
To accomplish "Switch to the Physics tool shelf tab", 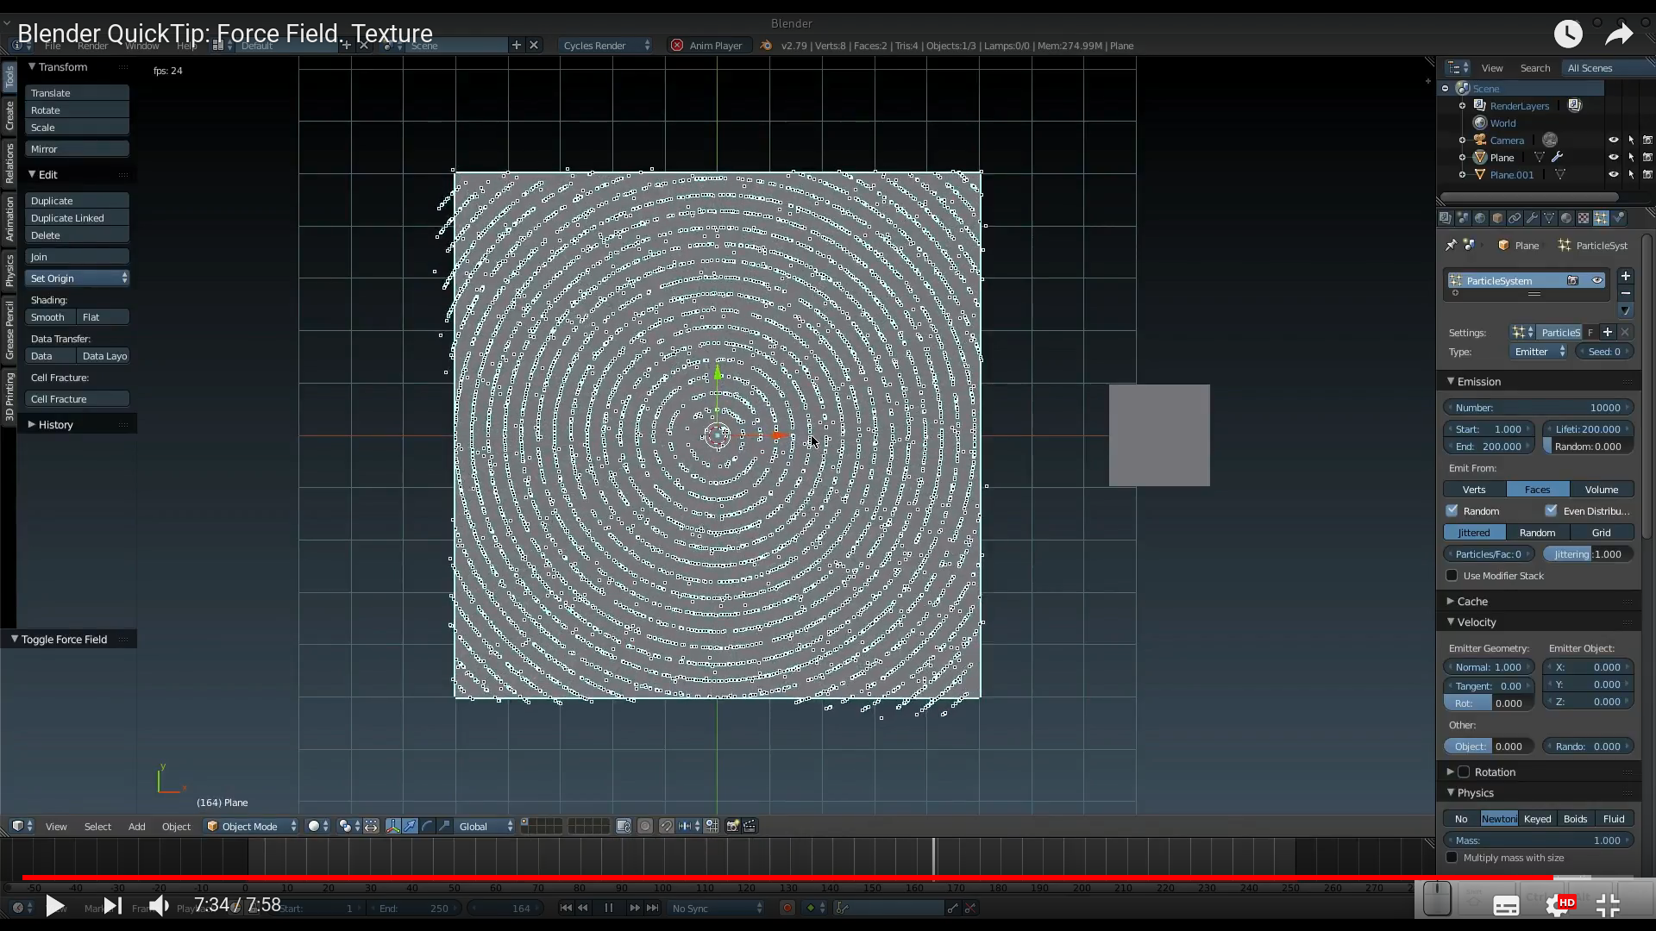I will (x=9, y=270).
